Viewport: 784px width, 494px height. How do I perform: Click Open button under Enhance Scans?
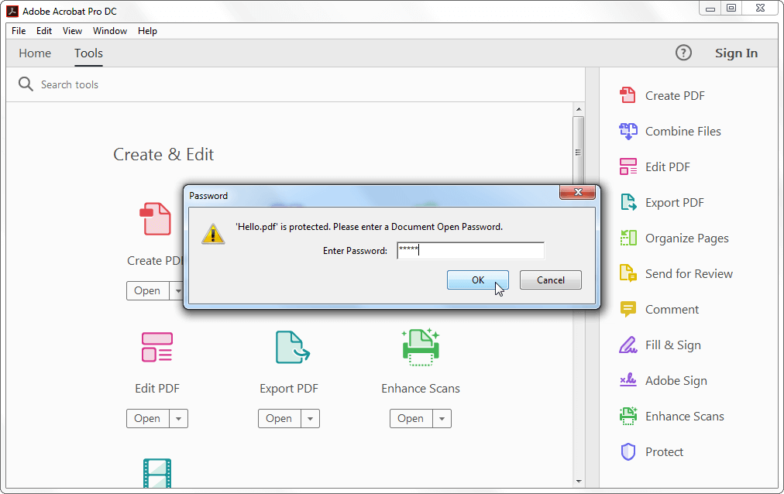click(x=411, y=419)
